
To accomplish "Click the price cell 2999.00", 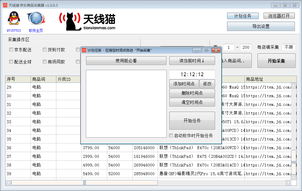I will click(94, 156).
